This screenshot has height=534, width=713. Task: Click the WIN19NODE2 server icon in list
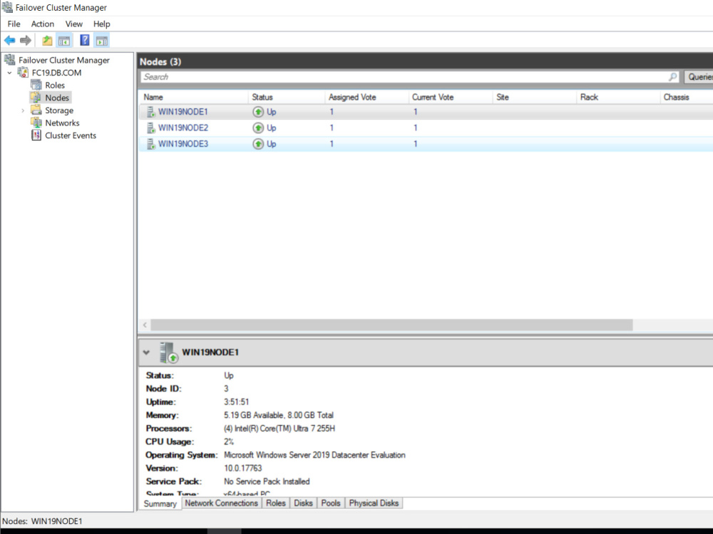point(150,128)
